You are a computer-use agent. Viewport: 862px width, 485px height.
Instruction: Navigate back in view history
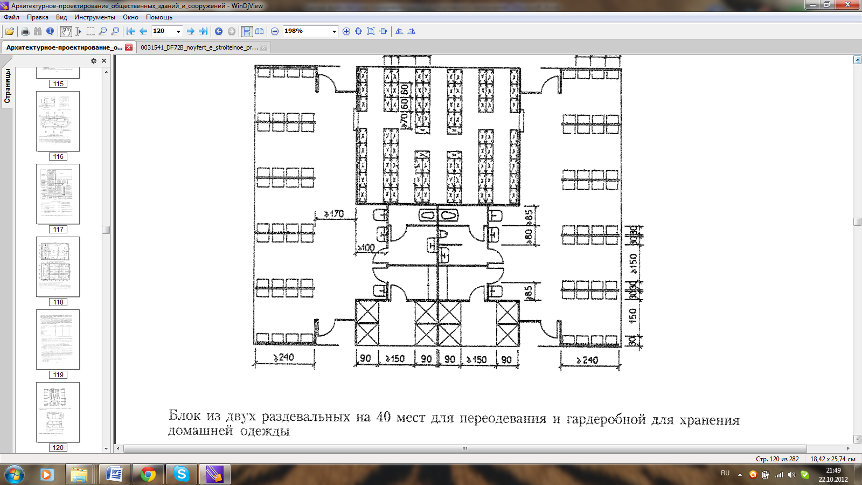pos(219,31)
